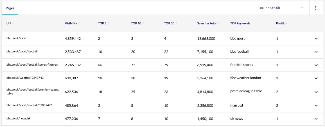Open the bbc.co.uk/sport/football URL
The height and width of the screenshot is (127, 325).
(x=22, y=51)
